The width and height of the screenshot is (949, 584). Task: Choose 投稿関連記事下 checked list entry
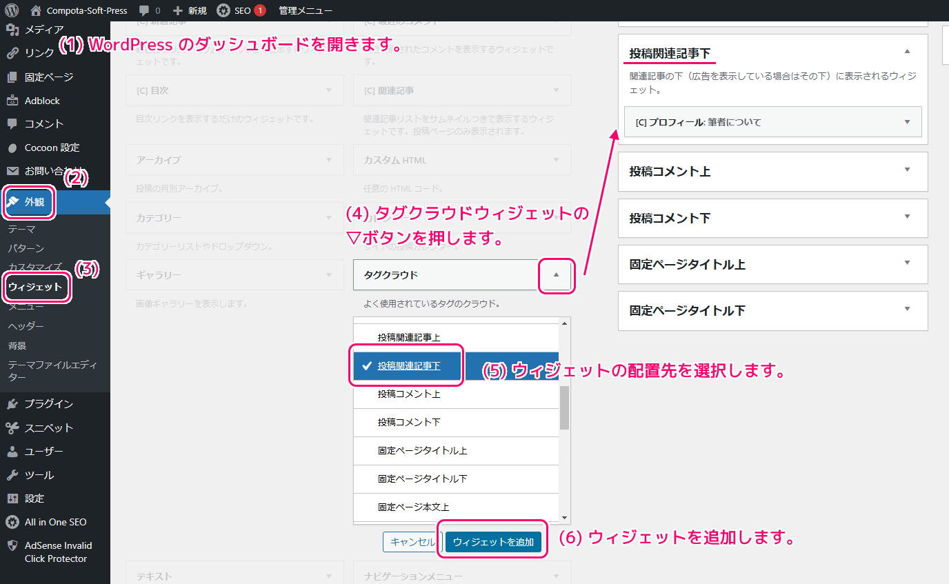tap(456, 366)
